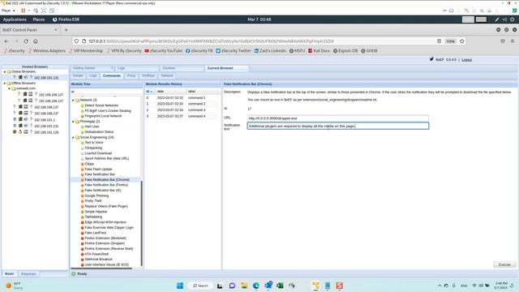Select the Fake Notification Bar (Firefox) module
519x292 pixels.
pos(106,185)
